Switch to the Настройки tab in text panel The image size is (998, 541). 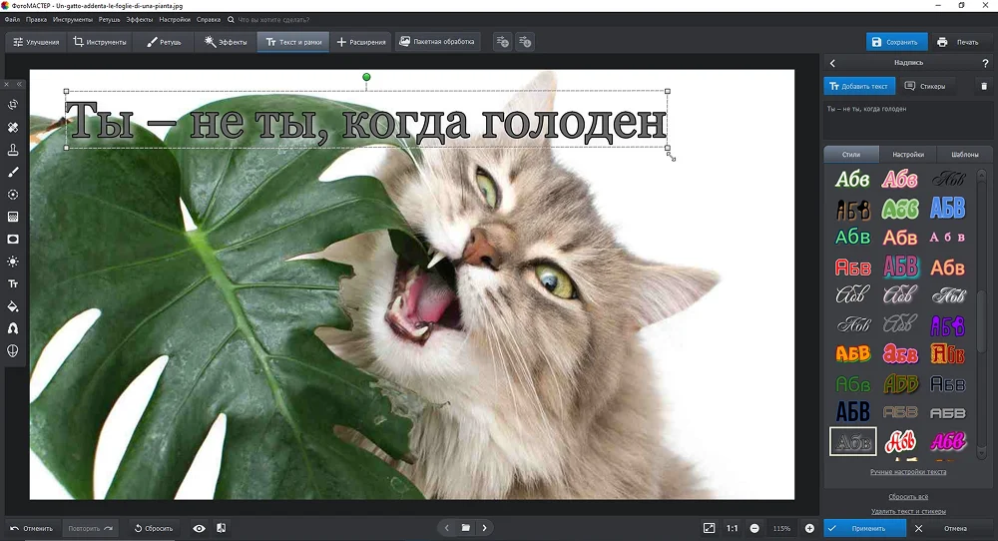pyautogui.click(x=907, y=155)
